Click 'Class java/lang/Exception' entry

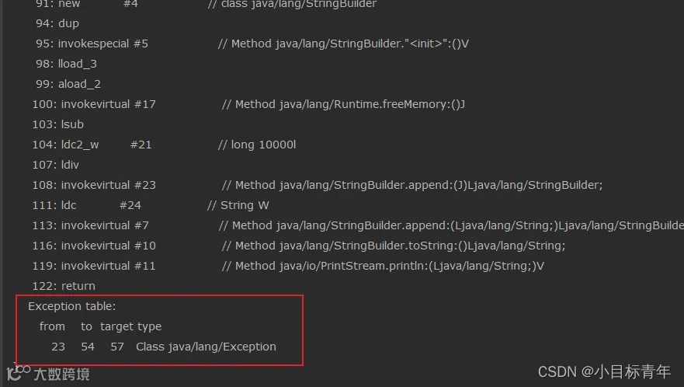coord(206,347)
